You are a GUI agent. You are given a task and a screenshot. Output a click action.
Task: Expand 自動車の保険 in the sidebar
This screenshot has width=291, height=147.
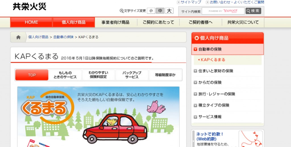tap(228, 49)
